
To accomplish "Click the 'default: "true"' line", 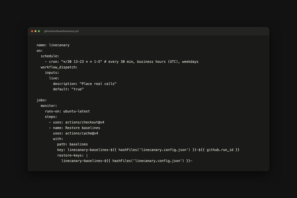I will [69, 89].
